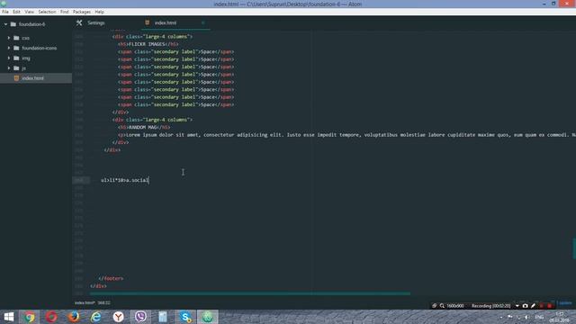576x324 pixels.
Task: Select the img folder in tree
Action: coord(26,58)
